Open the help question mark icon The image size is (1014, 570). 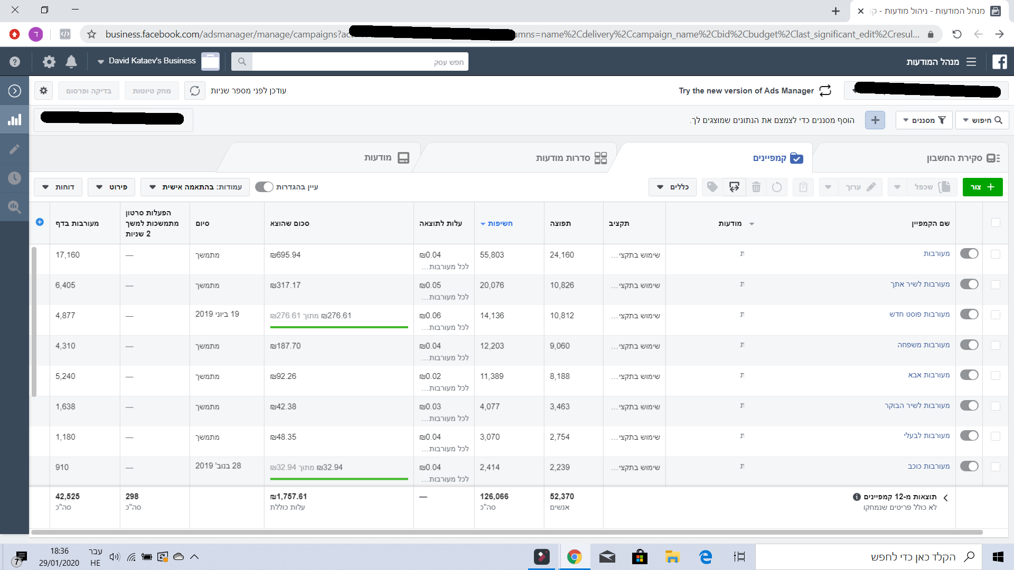[x=15, y=62]
